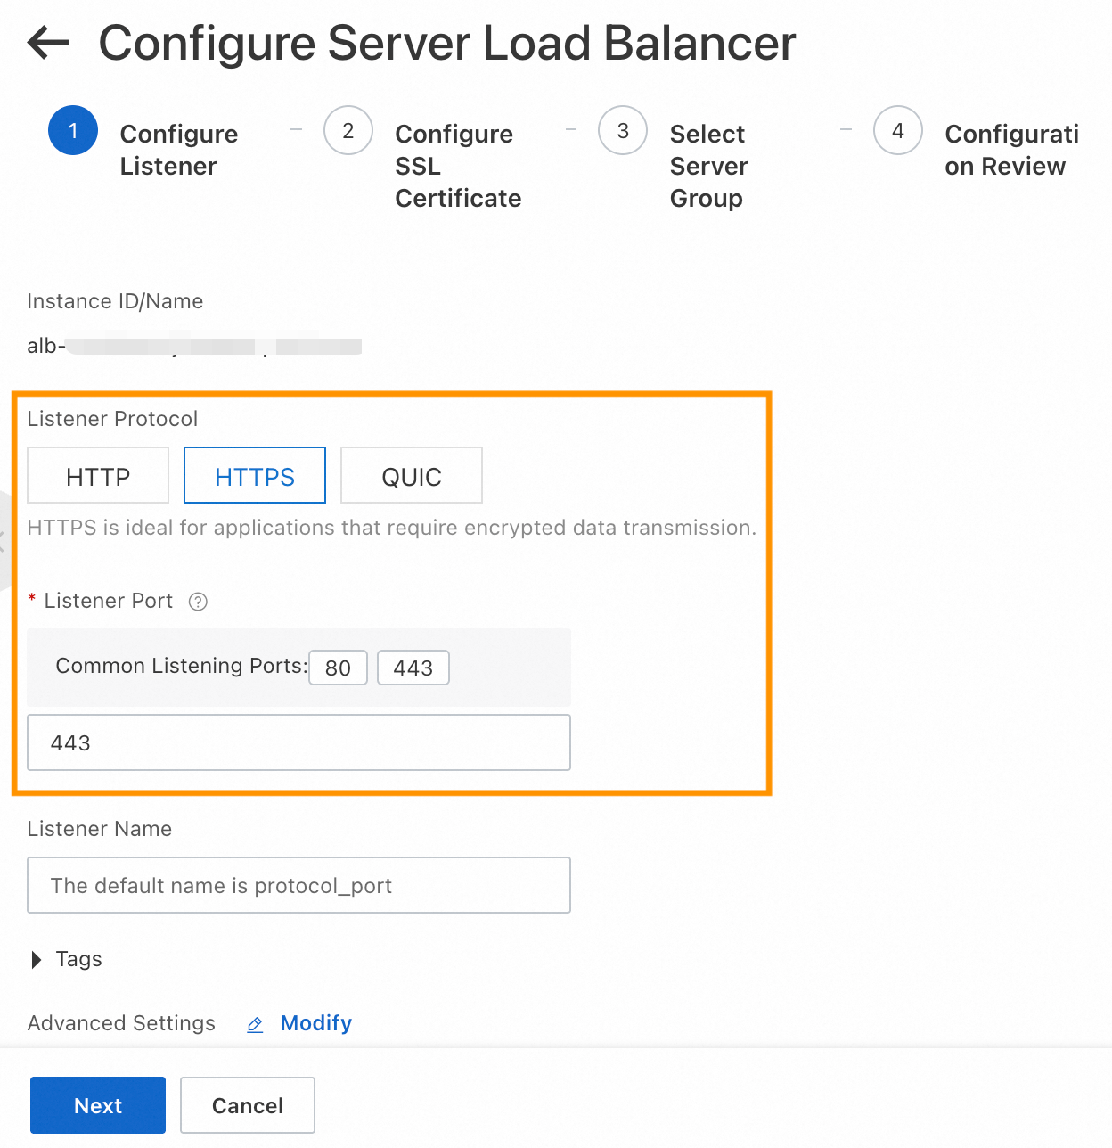Click the Cancel button
Viewport: 1112px width, 1148px height.
[248, 1105]
